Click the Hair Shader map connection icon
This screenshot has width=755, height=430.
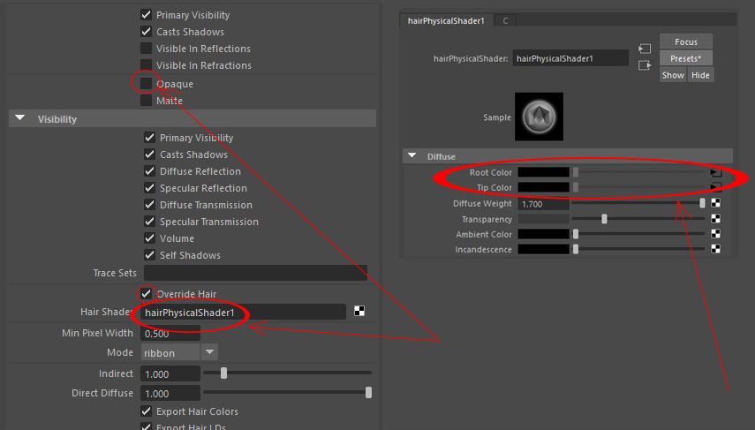click(x=359, y=311)
